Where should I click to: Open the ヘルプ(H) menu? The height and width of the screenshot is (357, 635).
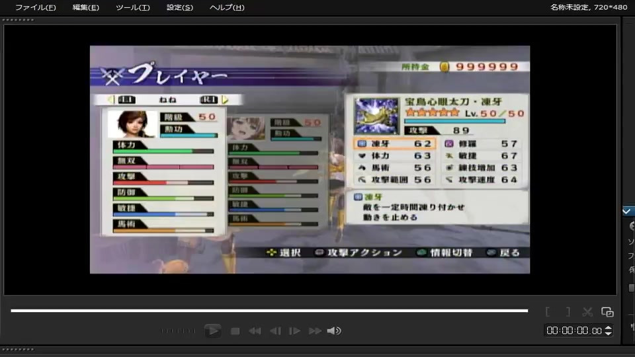coord(227,7)
